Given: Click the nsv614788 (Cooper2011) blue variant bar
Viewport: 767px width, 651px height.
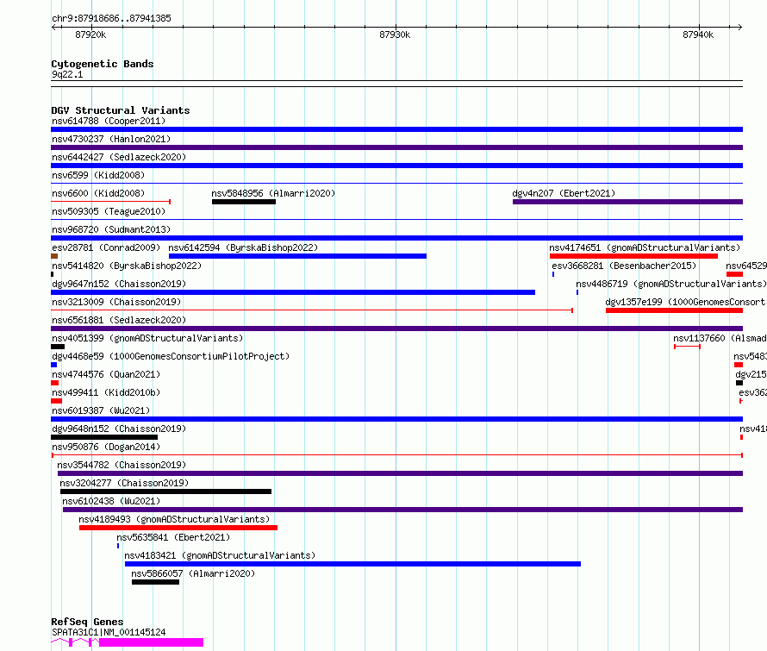Looking at the screenshot, I should coord(396,129).
